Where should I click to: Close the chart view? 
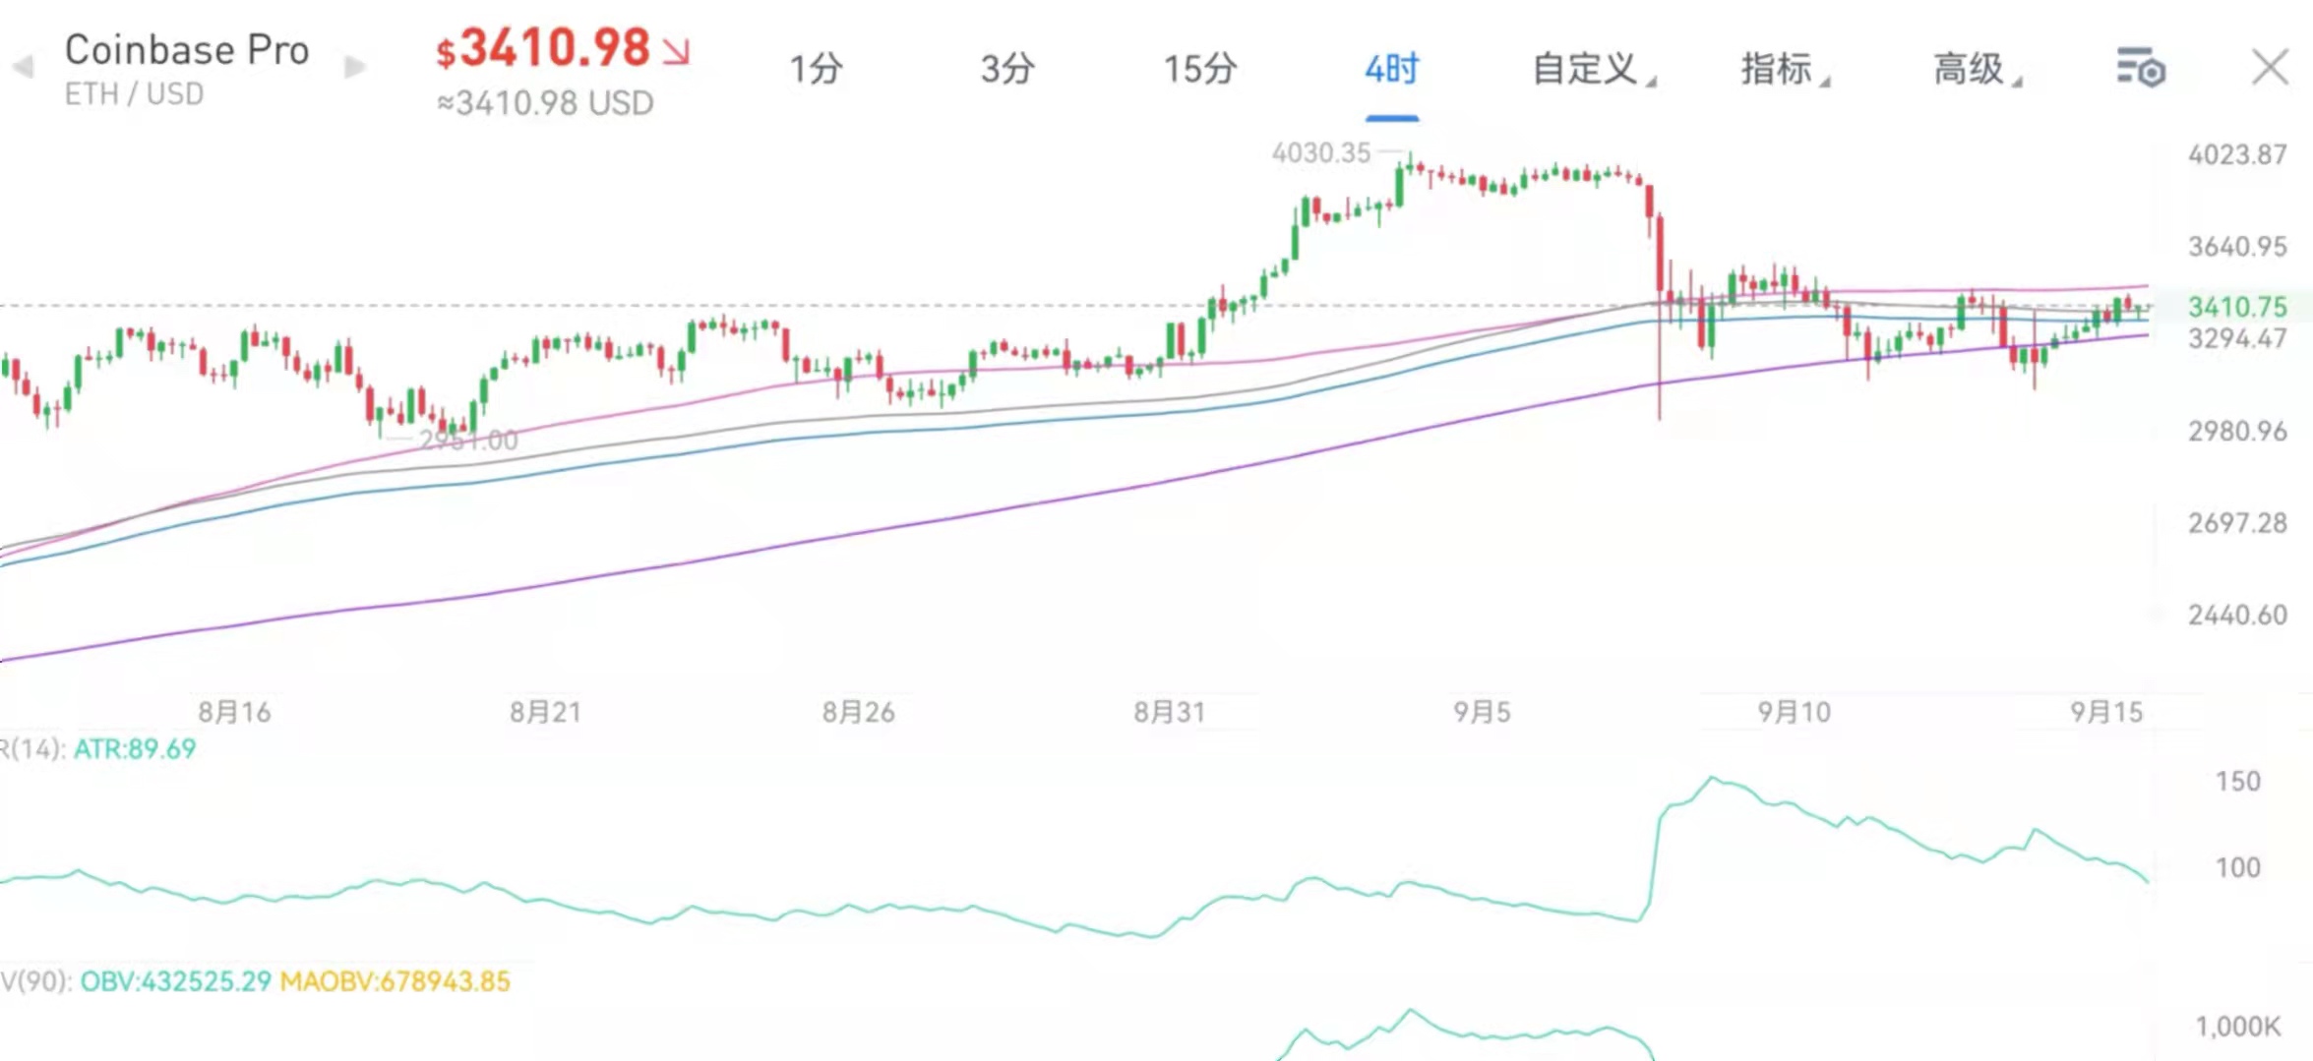point(2270,68)
